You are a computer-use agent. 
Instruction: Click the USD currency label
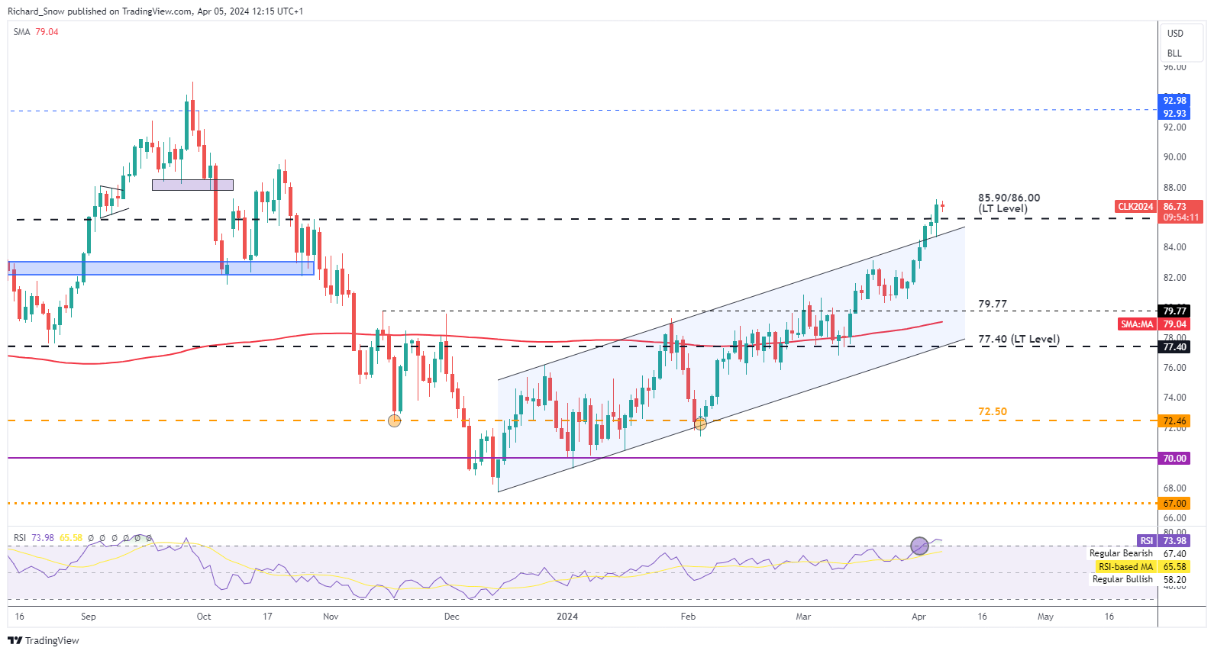[1175, 34]
